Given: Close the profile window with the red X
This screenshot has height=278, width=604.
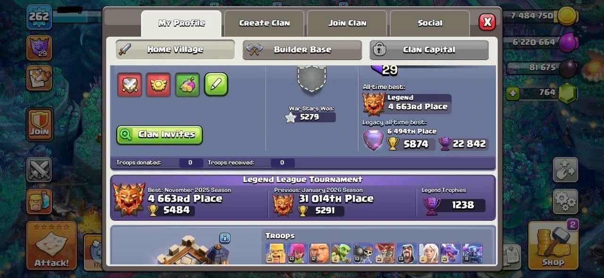Looking at the screenshot, I should click(487, 22).
